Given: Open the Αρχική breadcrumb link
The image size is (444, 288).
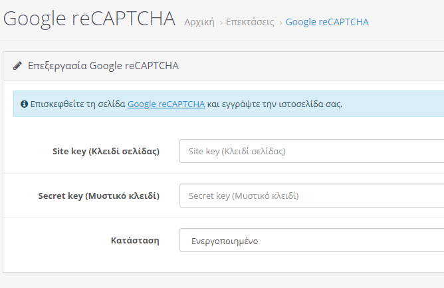Looking at the screenshot, I should (x=199, y=22).
